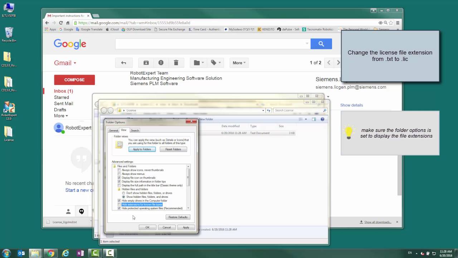This screenshot has height=258, width=458.
Task: Open Internet Explorer from taskbar
Action: pos(65,253)
